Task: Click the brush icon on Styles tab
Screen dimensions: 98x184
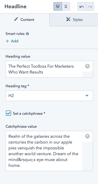Action: [x=68, y=19]
